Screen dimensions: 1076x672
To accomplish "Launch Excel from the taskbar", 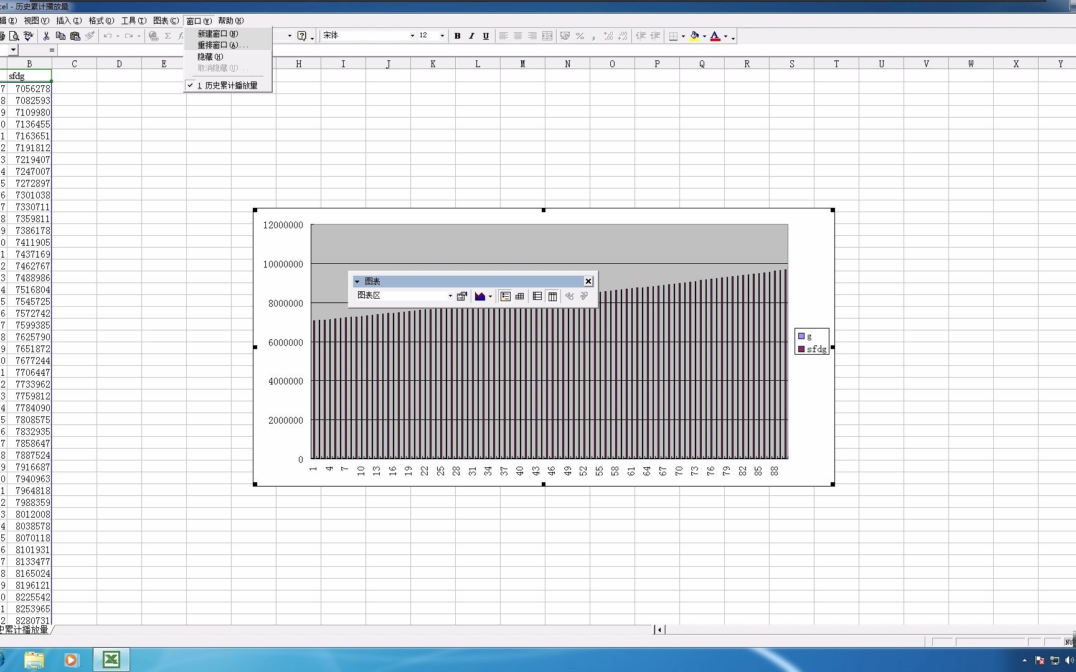I will [111, 660].
